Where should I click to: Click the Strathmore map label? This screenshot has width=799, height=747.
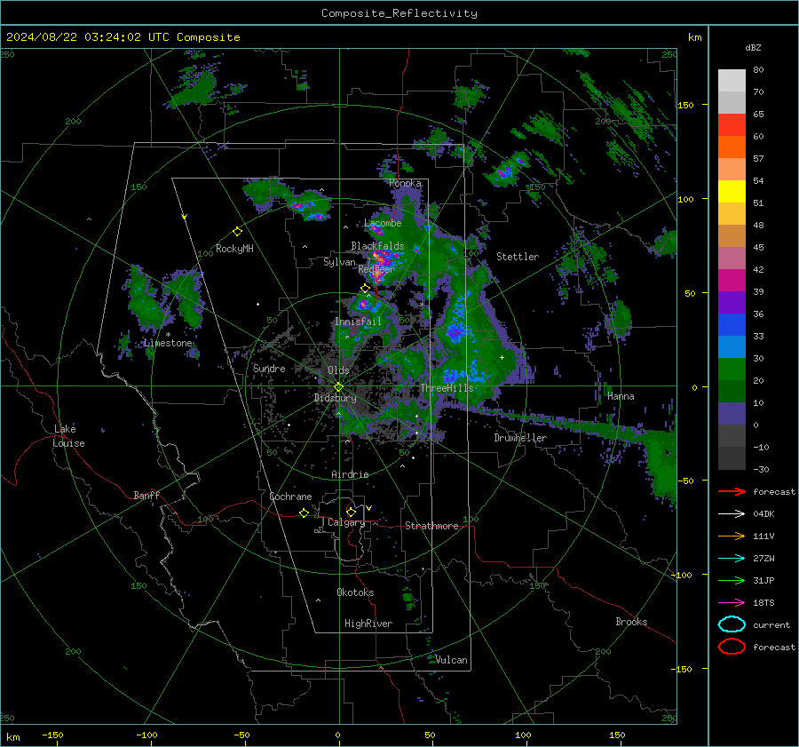pyautogui.click(x=431, y=526)
